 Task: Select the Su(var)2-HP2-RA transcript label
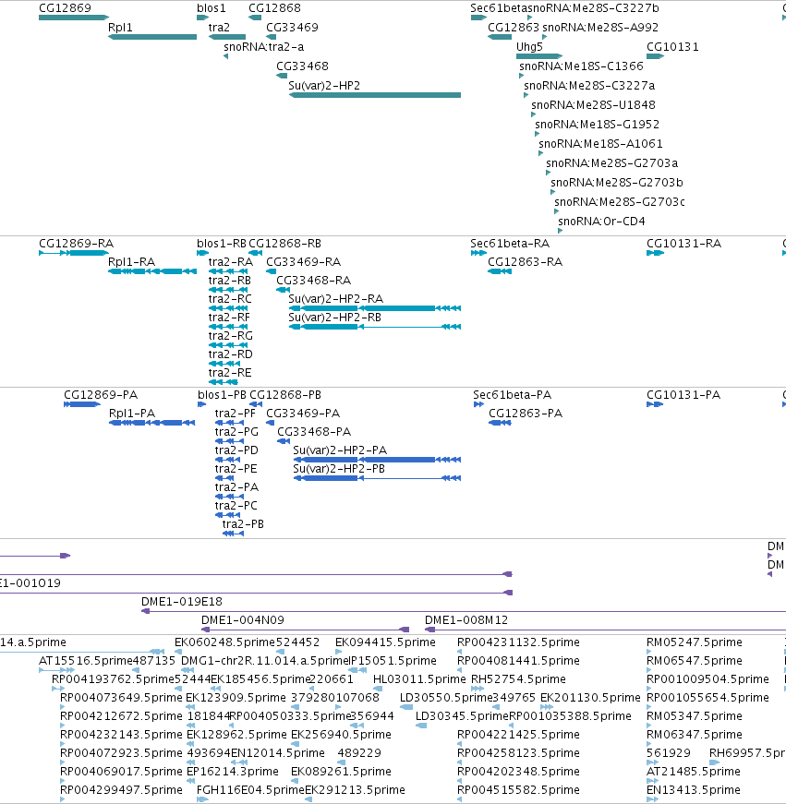[336, 299]
